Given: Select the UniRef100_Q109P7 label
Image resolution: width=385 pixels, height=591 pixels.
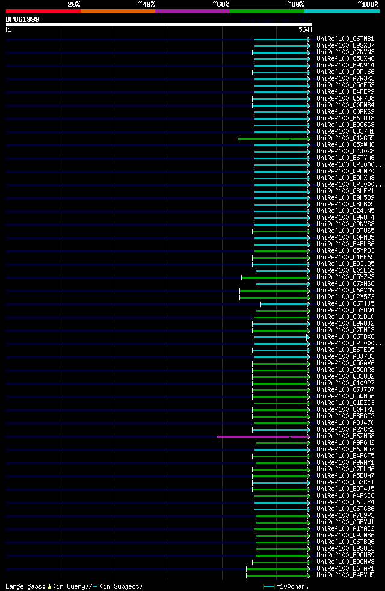Looking at the screenshot, I should (x=345, y=383).
